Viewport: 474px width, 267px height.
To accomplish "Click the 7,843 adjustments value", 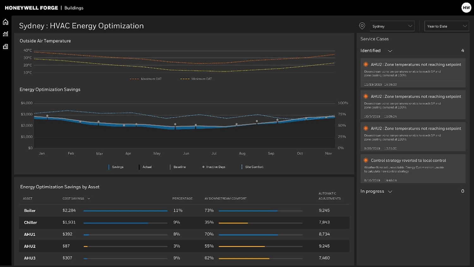I will 324,222.
